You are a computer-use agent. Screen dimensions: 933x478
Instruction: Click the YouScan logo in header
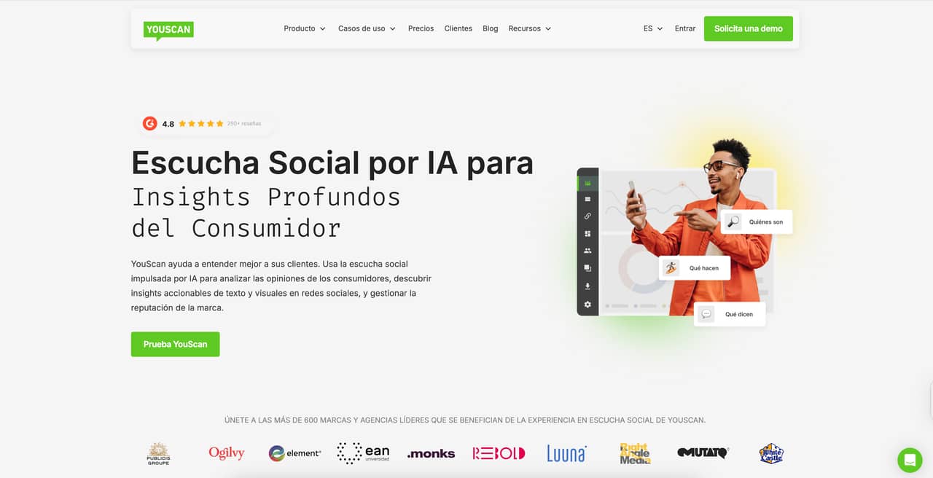[168, 29]
